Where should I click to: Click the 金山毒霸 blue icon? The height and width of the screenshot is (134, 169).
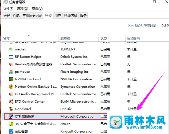(11, 131)
